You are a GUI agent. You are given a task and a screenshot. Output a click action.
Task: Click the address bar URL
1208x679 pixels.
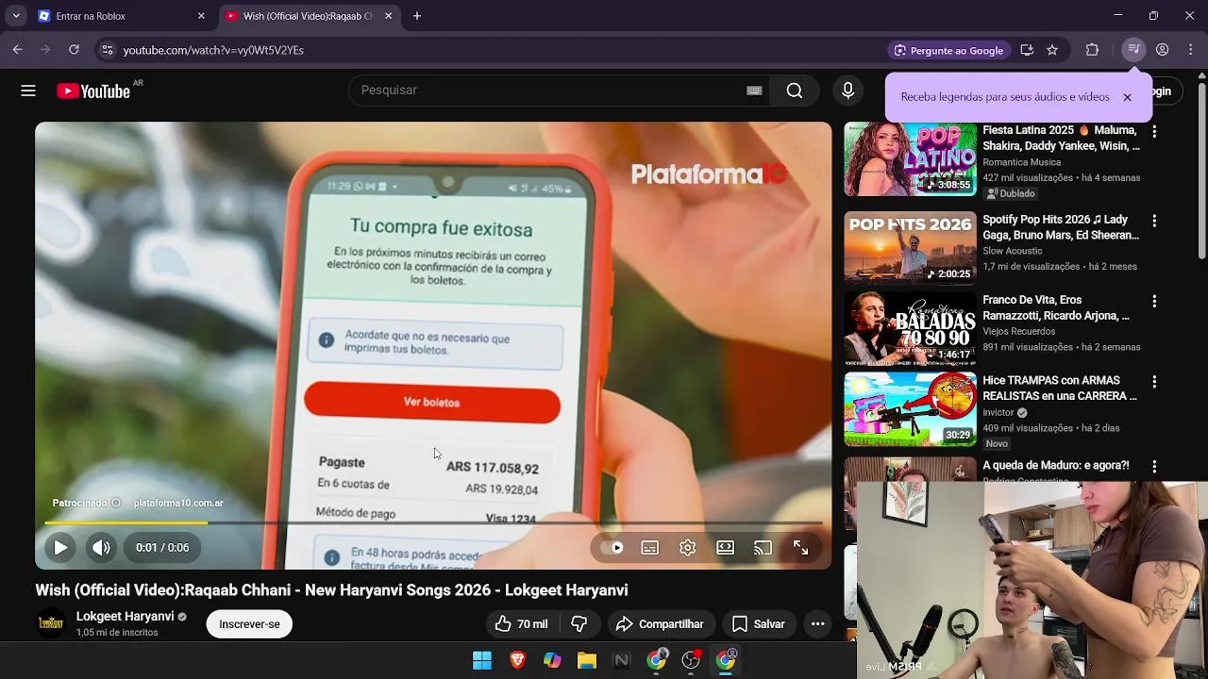pyautogui.click(x=213, y=50)
